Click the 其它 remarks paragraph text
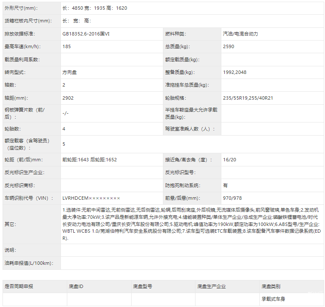325x307 pixels. [190, 224]
